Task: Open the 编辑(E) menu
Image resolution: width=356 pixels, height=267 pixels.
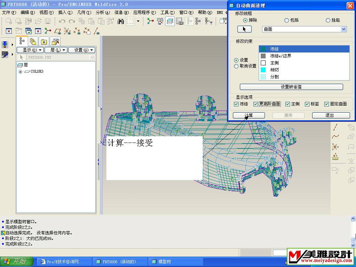Action: pyautogui.click(x=28, y=13)
